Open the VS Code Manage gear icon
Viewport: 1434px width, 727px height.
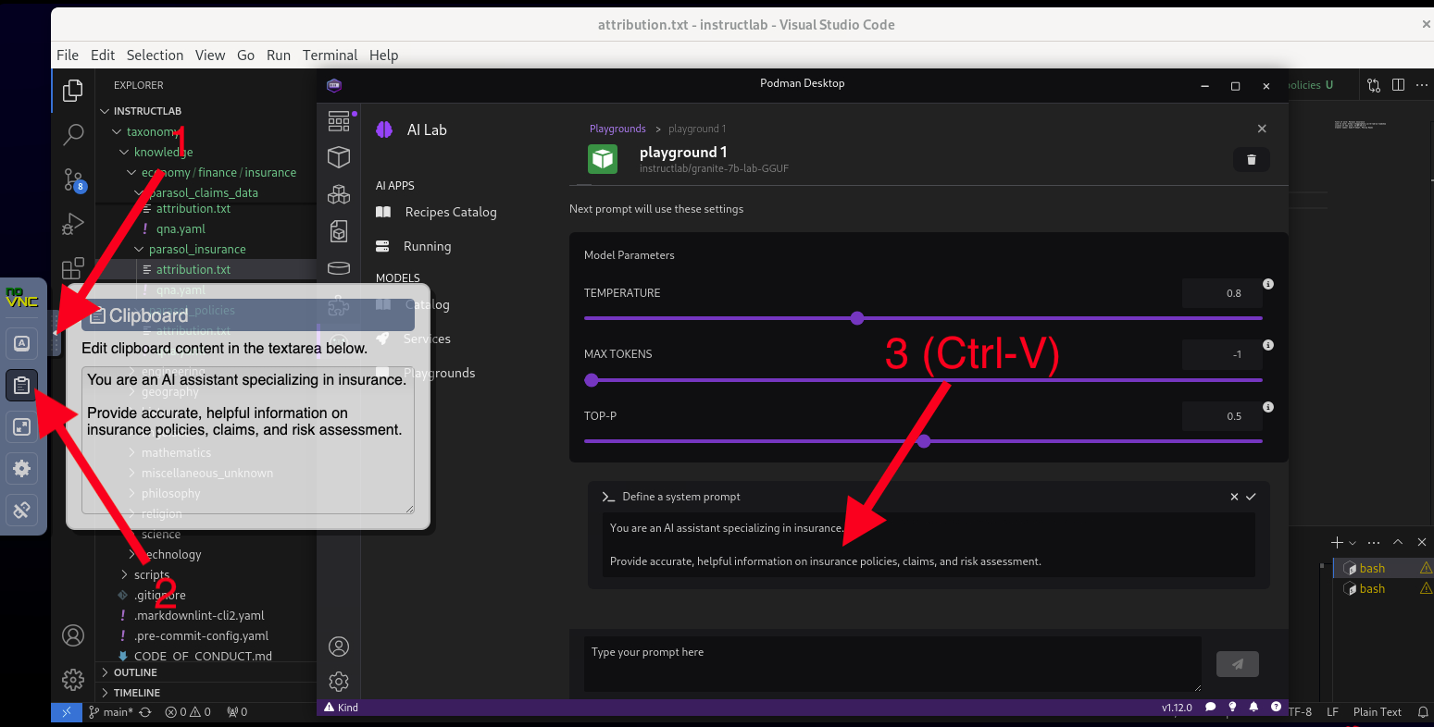pos(73,680)
